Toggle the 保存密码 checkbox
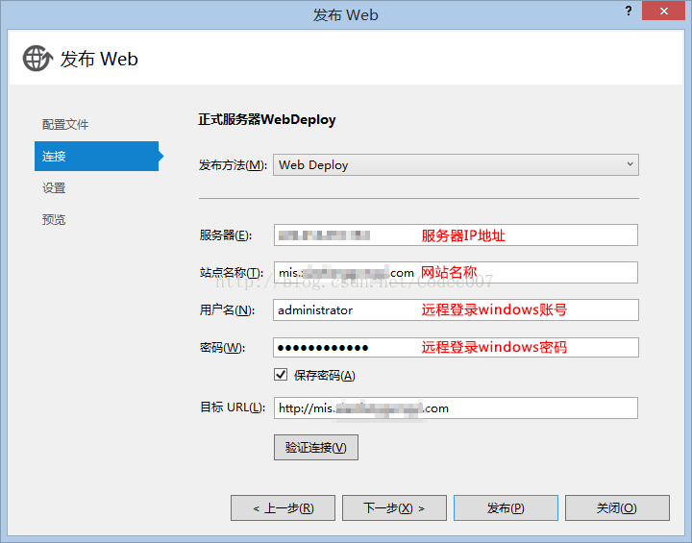Image resolution: width=692 pixels, height=543 pixels. [281, 375]
